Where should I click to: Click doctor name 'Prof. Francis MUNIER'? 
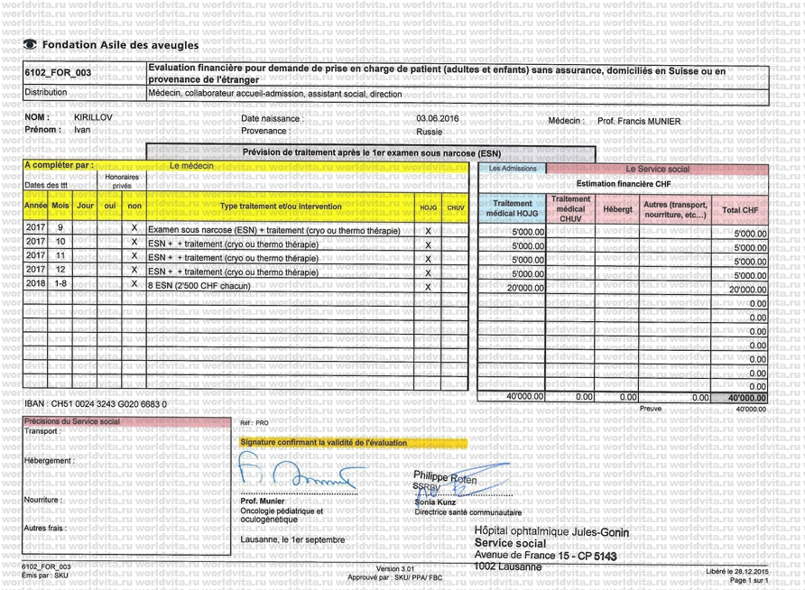pyautogui.click(x=639, y=122)
